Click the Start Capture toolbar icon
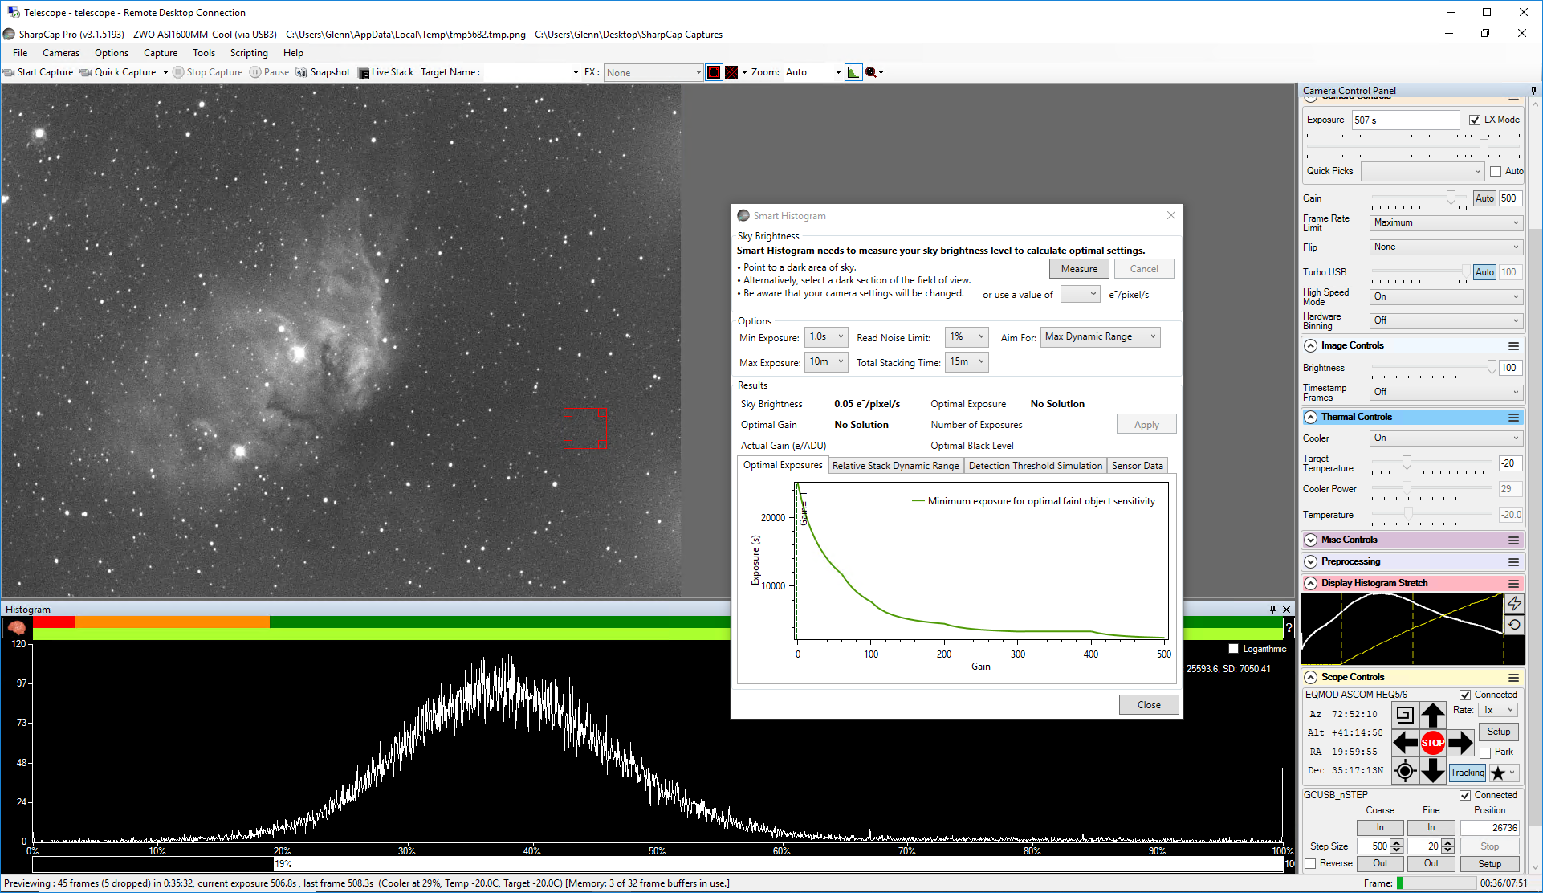The width and height of the screenshot is (1543, 893). 10,72
